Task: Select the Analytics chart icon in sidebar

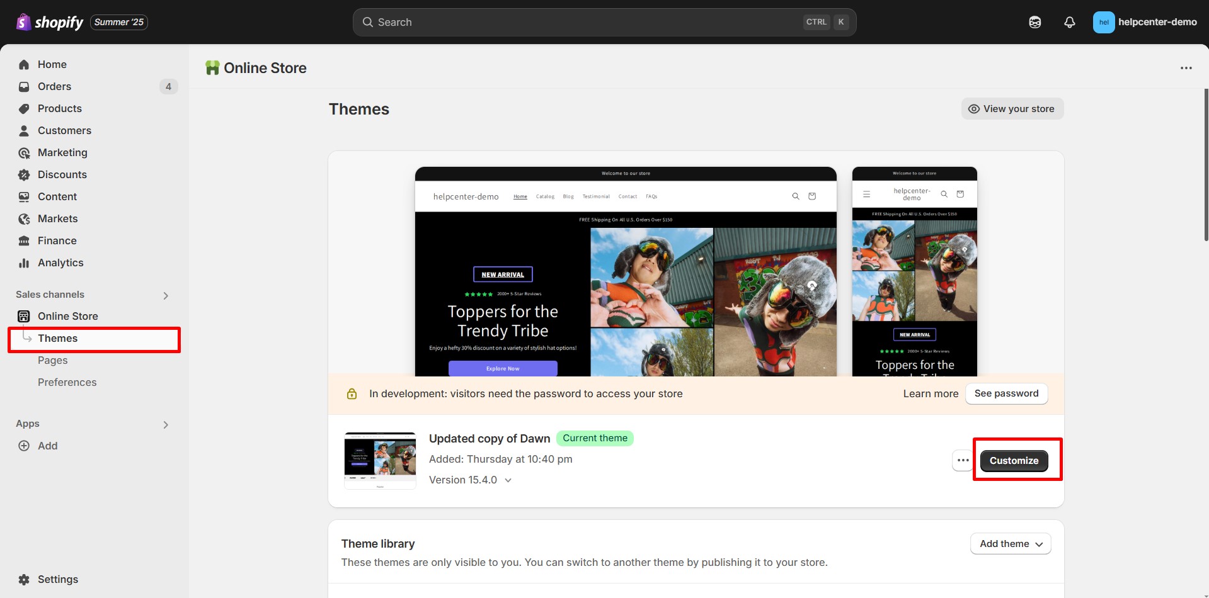Action: [x=23, y=262]
